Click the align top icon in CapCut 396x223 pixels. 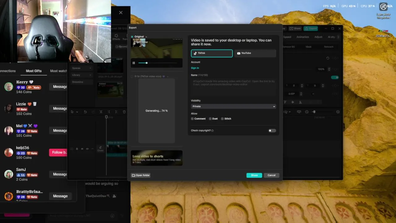(x=285, y=102)
